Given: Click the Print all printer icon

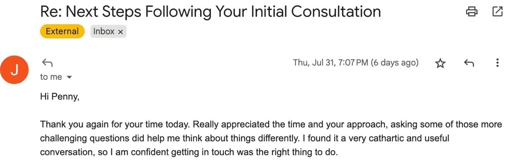Looking at the screenshot, I should (471, 12).
